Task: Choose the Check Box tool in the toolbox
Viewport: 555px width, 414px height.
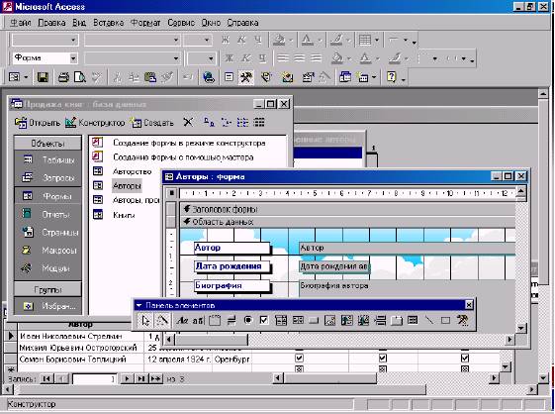Action: click(x=264, y=321)
